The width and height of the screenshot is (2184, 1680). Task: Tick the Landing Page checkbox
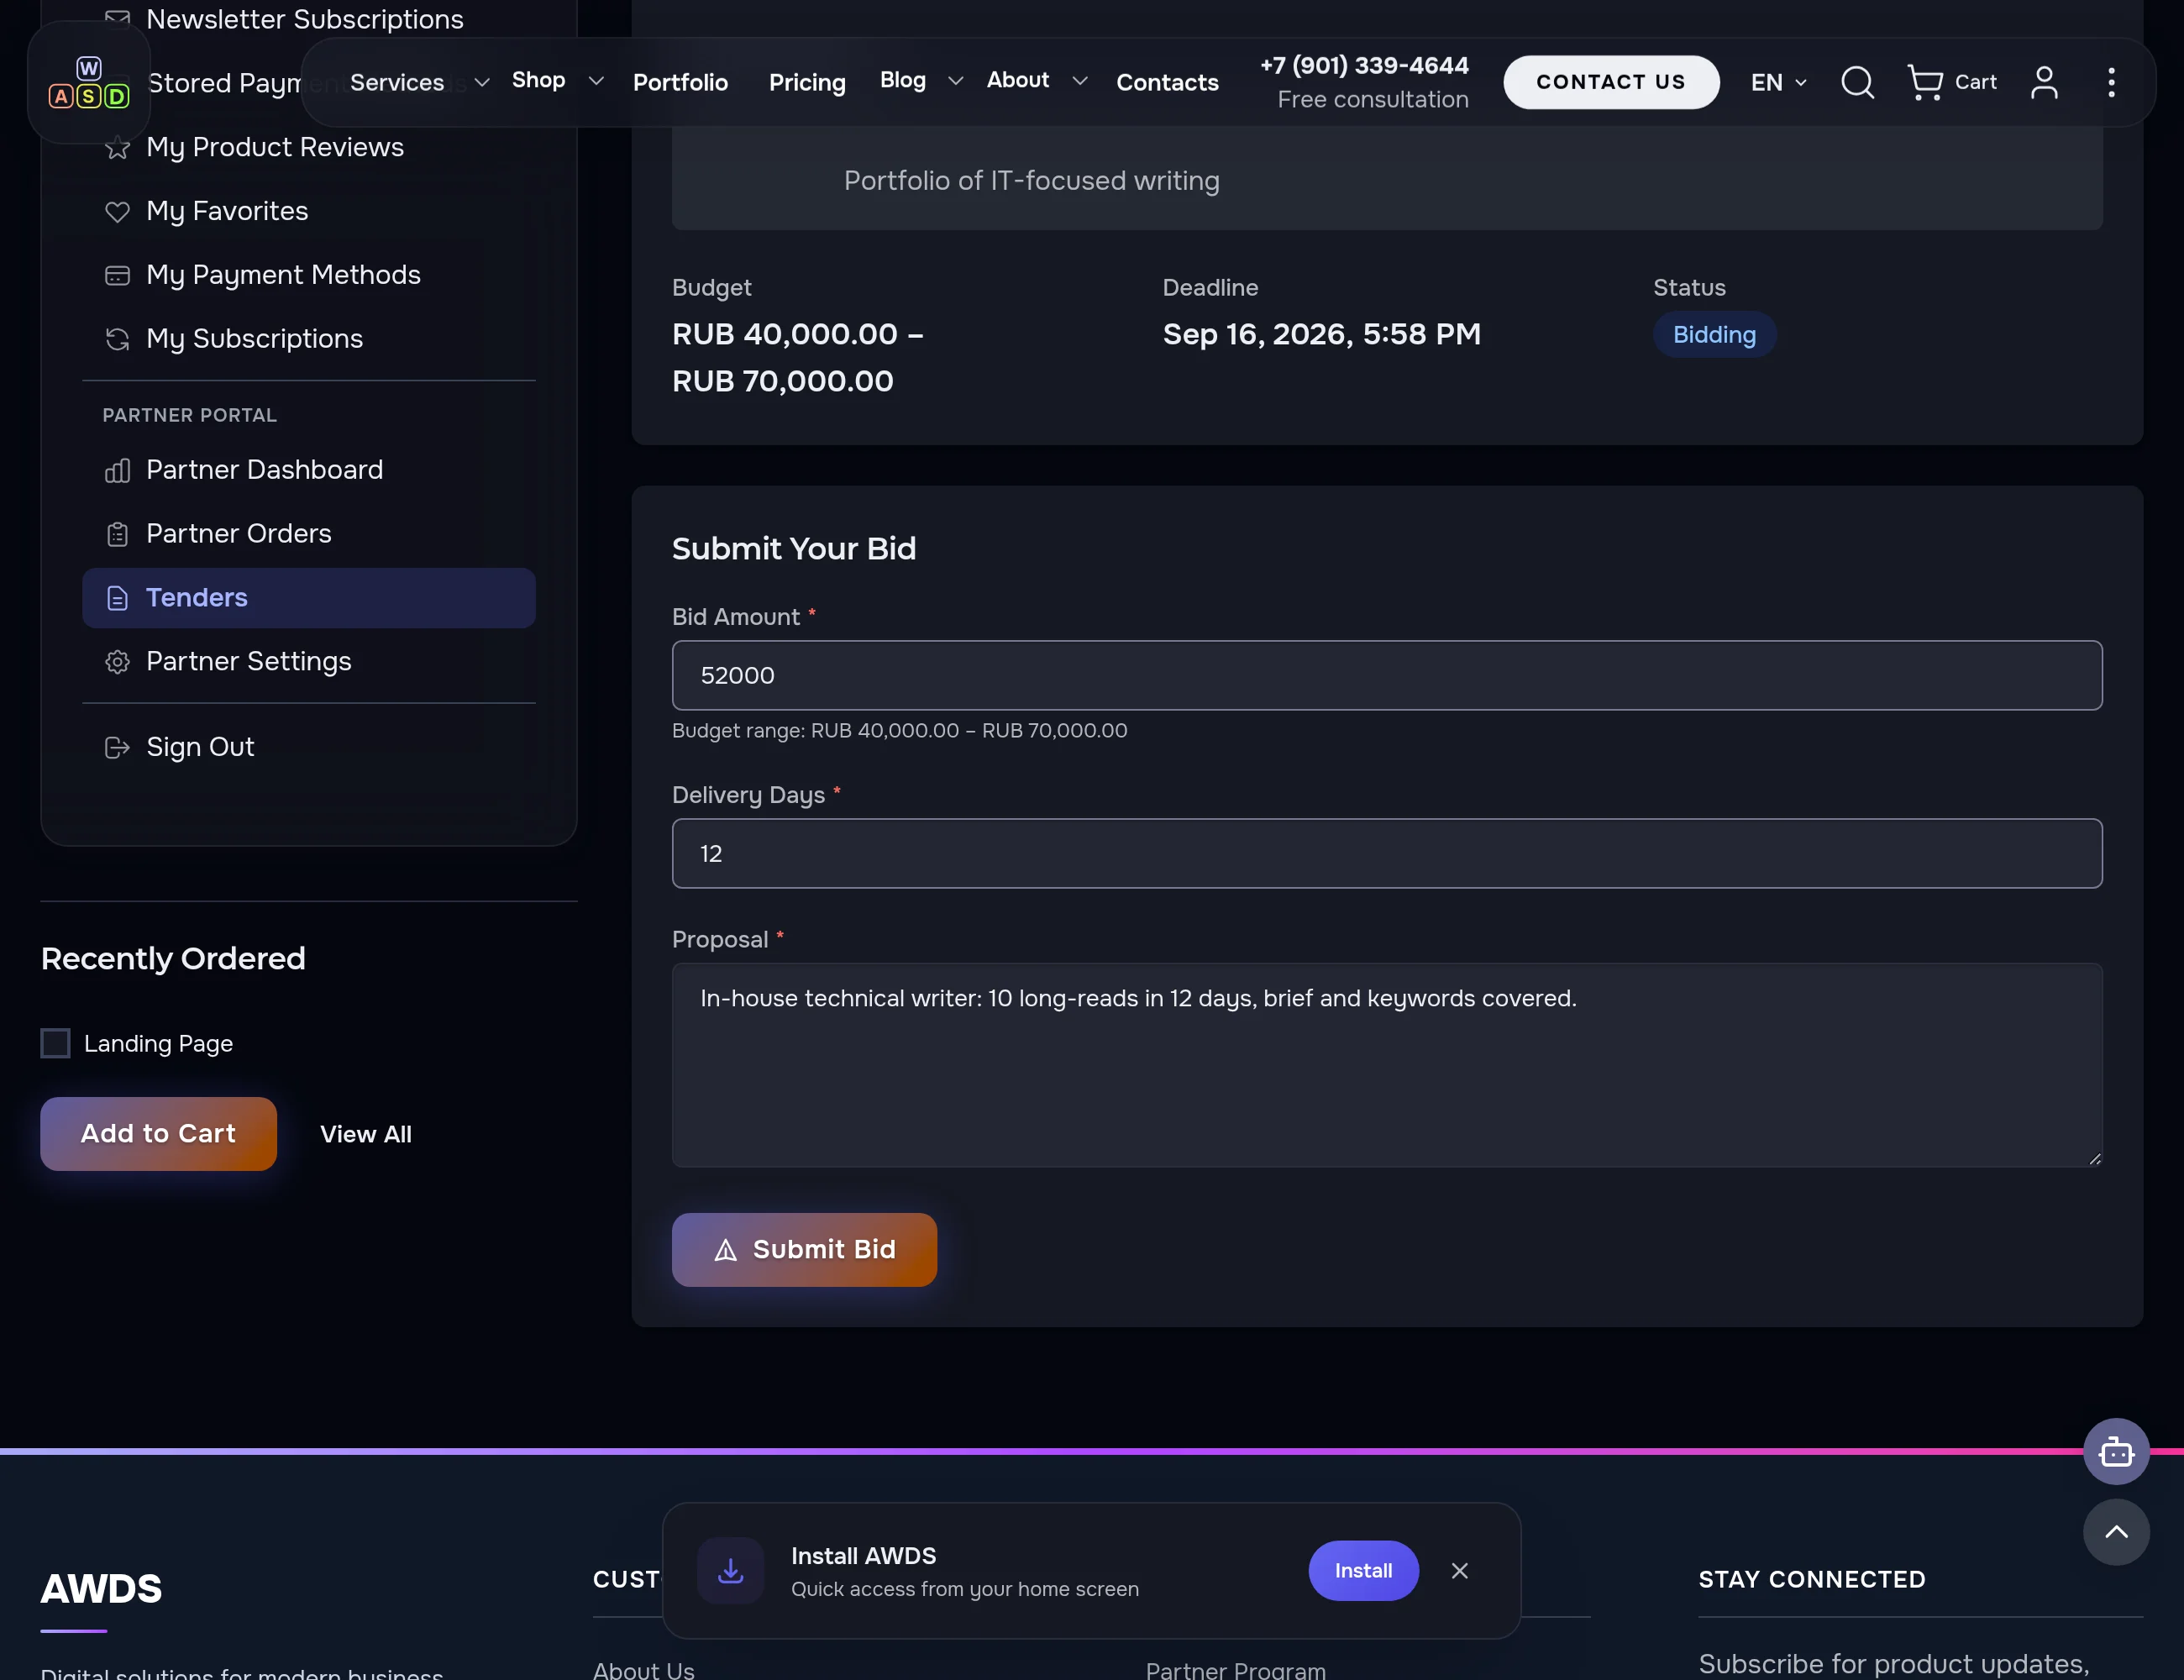[x=55, y=1043]
